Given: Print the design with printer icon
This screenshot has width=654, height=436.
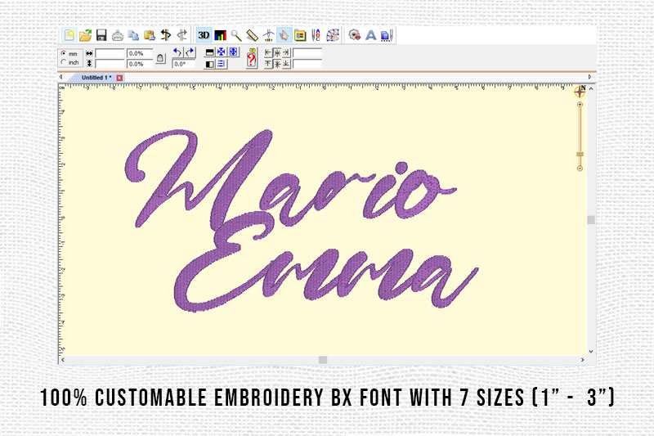Looking at the screenshot, I should tap(118, 35).
